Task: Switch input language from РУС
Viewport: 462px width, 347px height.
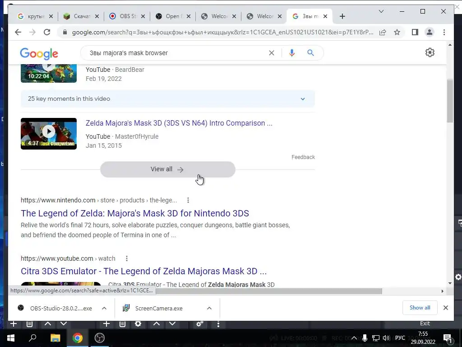Action: pos(400,338)
